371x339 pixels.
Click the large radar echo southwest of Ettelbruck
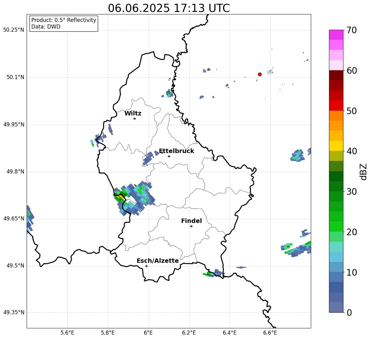(x=135, y=199)
